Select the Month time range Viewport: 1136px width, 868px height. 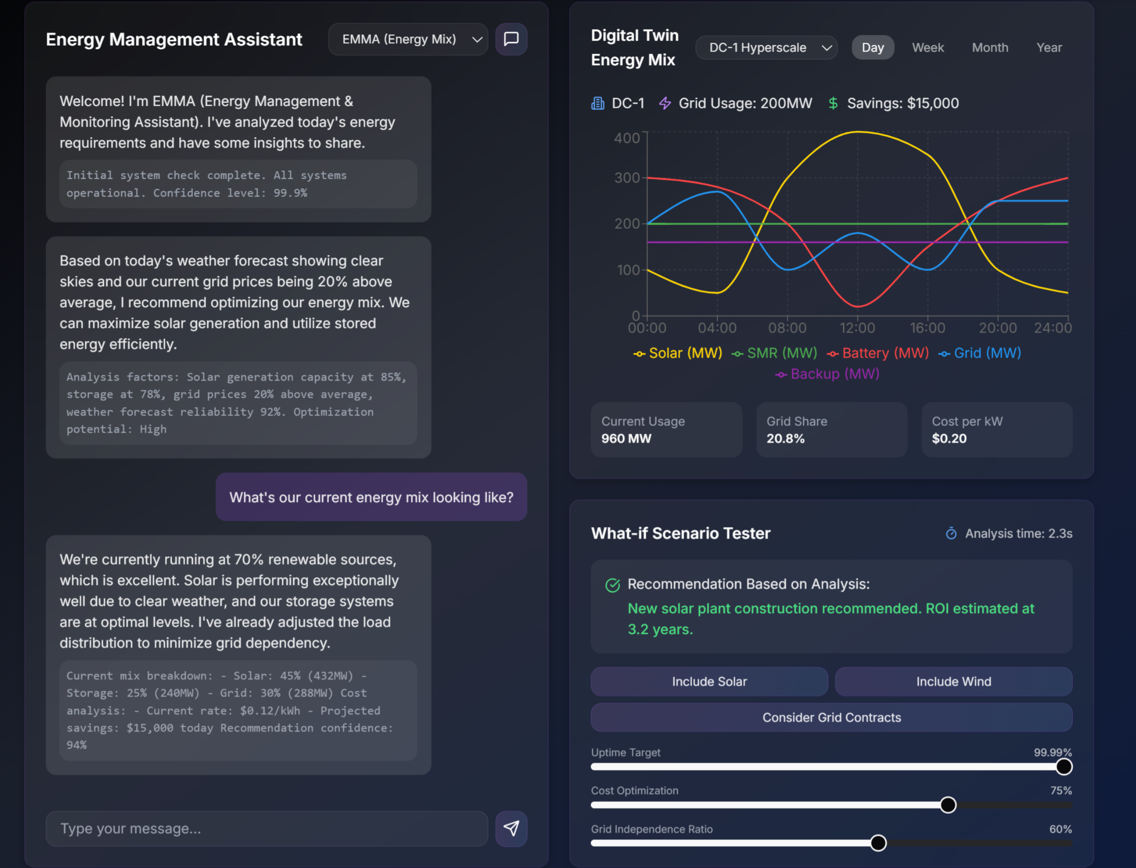click(990, 47)
